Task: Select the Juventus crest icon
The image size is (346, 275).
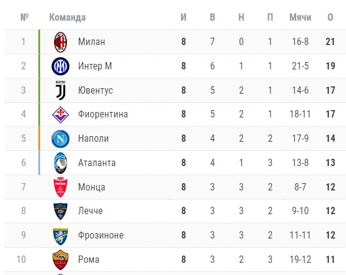Action: [x=60, y=90]
